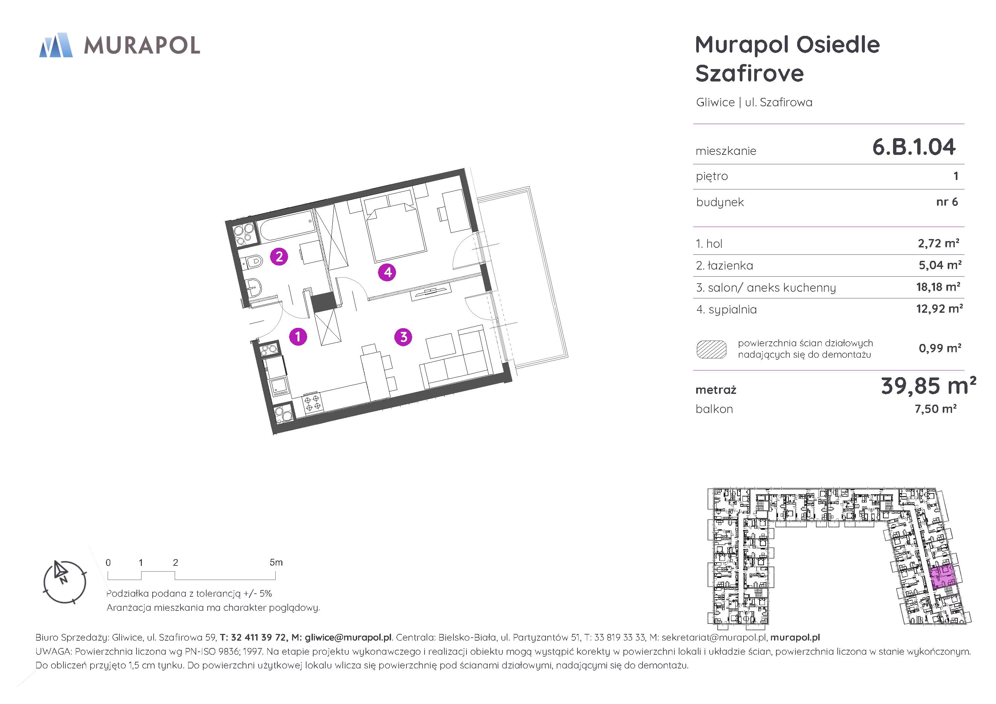996x704 pixels.
Task: Click the hatched demolition-wall legend swatch
Action: click(x=711, y=349)
